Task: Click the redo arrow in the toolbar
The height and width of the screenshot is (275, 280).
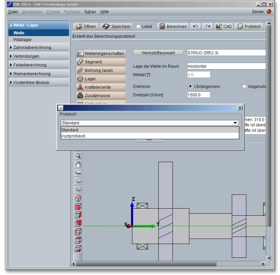Action: [208, 26]
